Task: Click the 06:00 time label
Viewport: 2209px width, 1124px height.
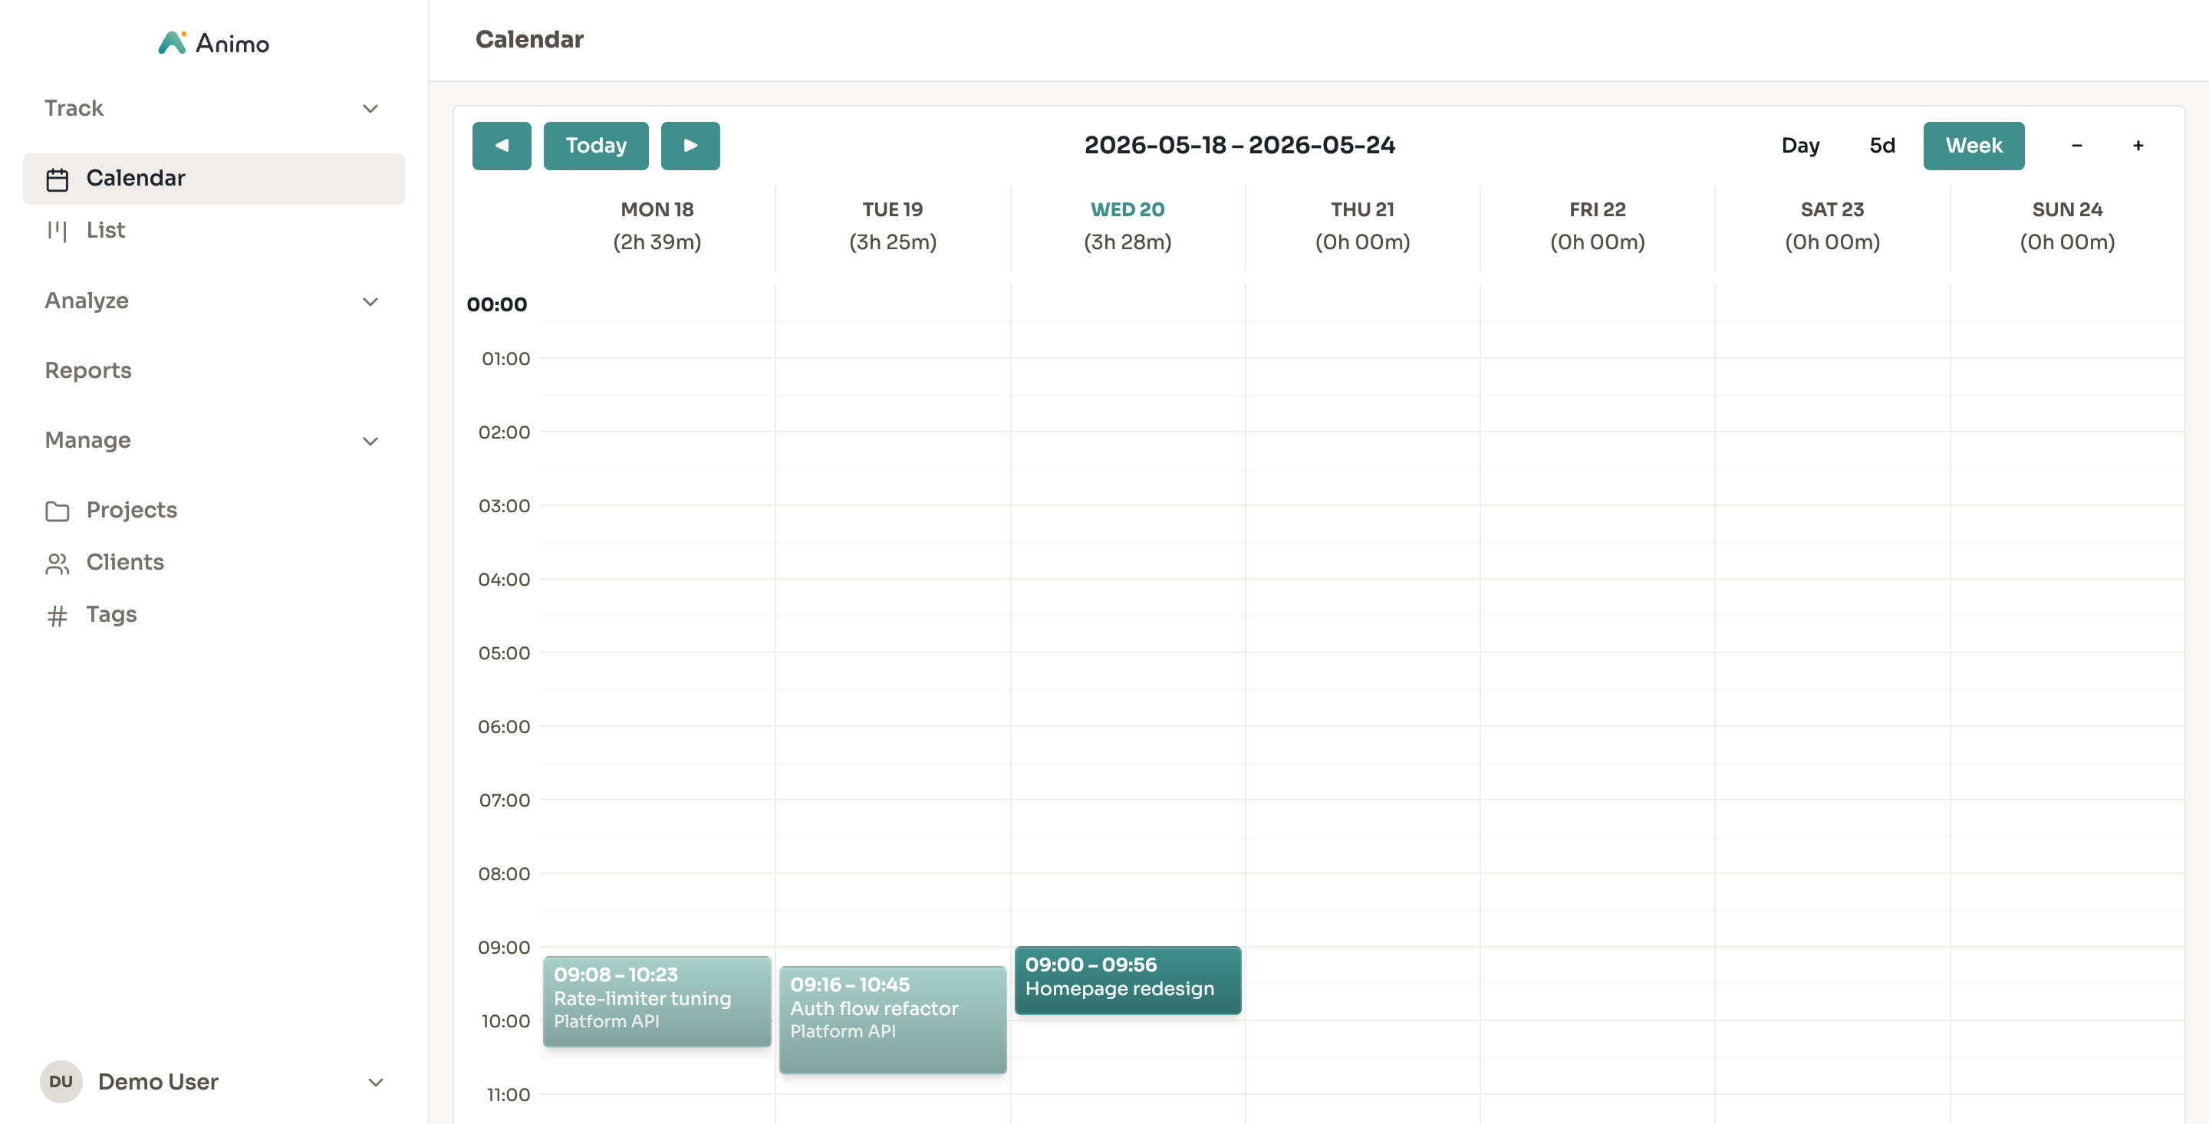Action: coord(503,726)
